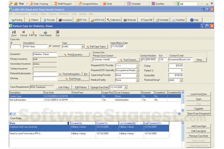This screenshot has width=224, height=149.
Task: Expand the case Type dropdown
Action: click(83, 46)
